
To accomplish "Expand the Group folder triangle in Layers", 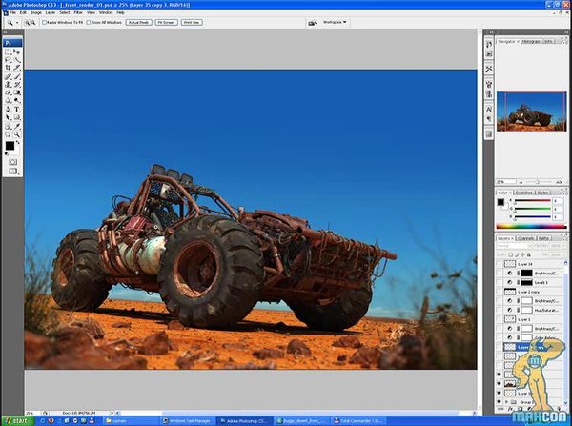I will click(x=506, y=402).
